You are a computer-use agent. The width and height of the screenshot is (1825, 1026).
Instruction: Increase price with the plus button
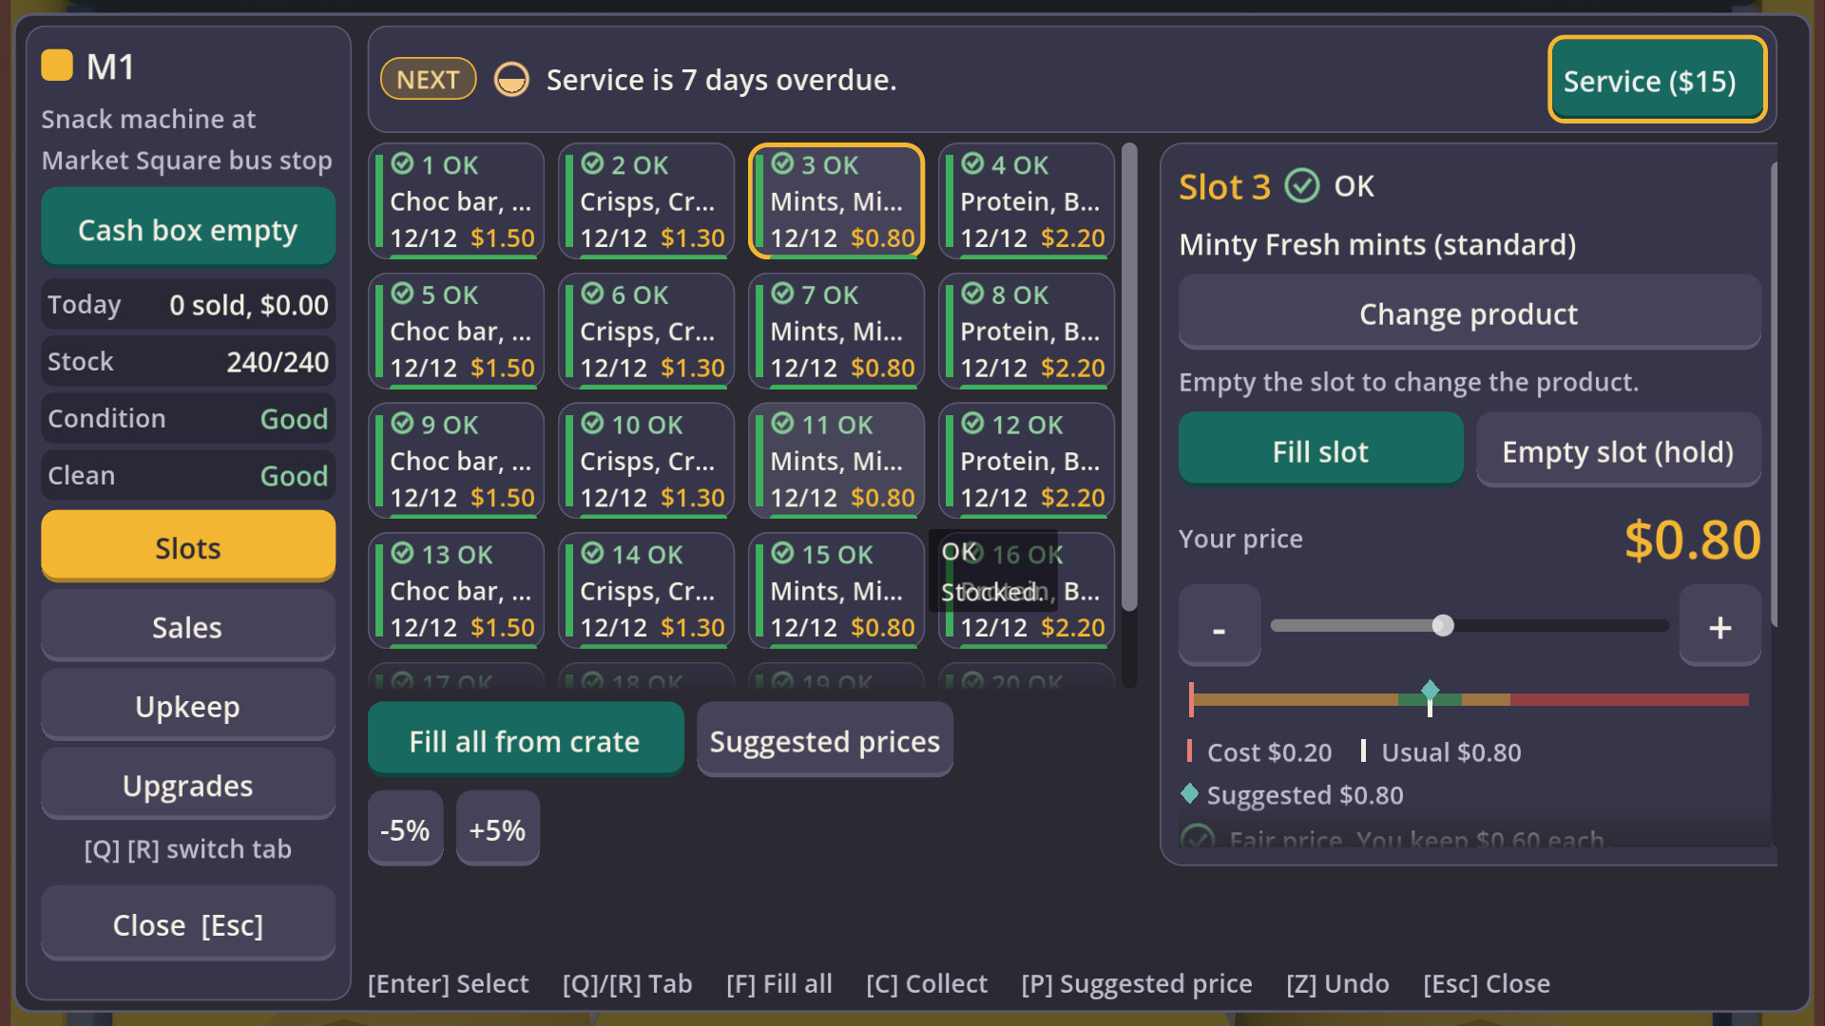[x=1720, y=626]
